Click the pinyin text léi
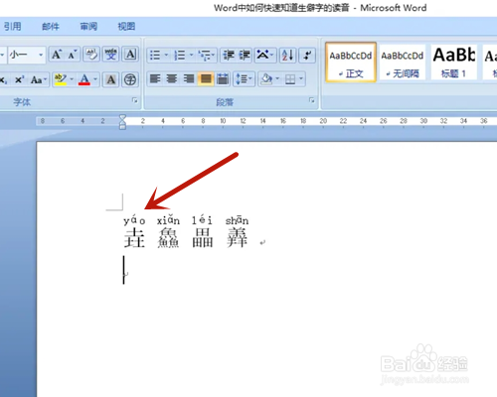Viewport: 497px width, 397px height. [x=202, y=220]
